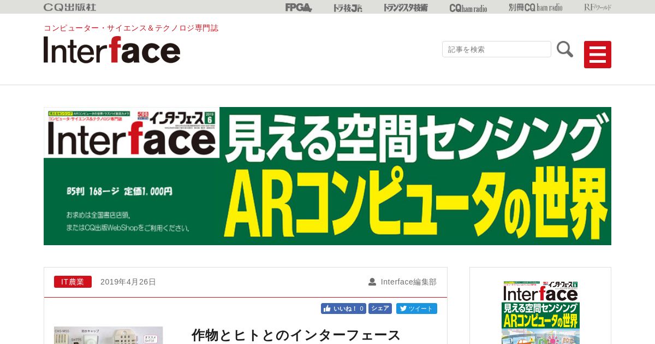This screenshot has width=655, height=344.
Task: Open the Interface編集部 author link
Action: (x=409, y=282)
